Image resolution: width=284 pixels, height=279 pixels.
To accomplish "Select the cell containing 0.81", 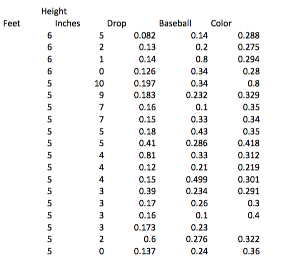I will 147,155.
